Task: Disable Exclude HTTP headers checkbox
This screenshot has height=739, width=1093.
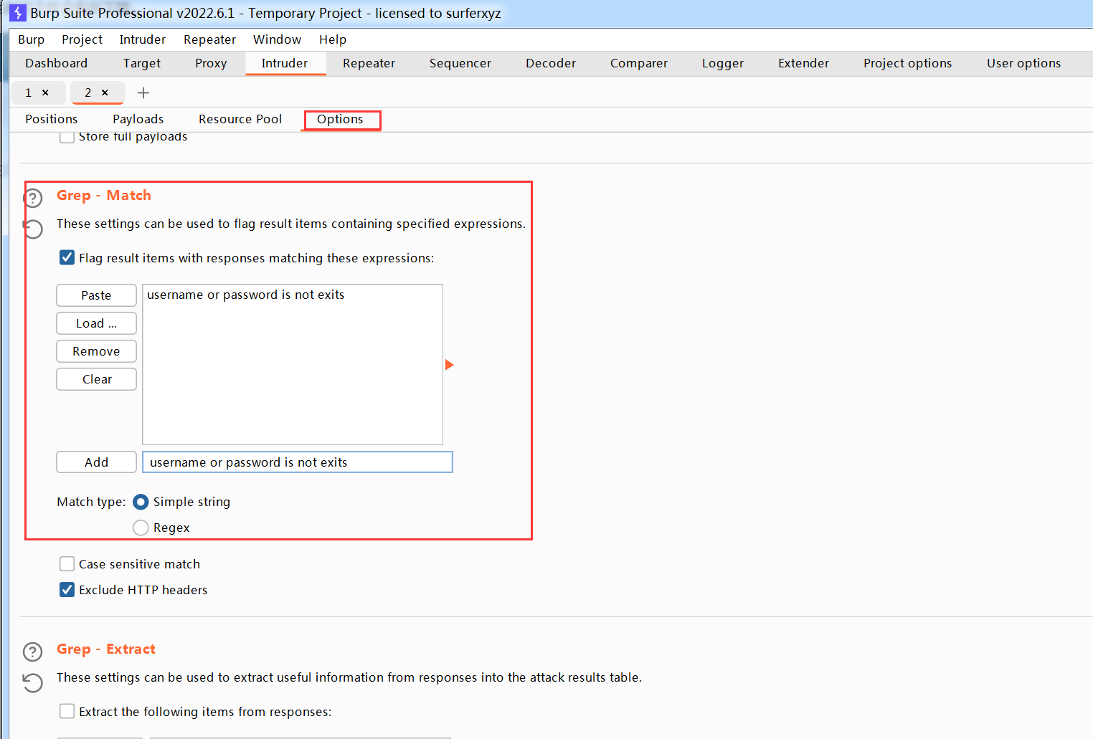Action: coord(67,590)
